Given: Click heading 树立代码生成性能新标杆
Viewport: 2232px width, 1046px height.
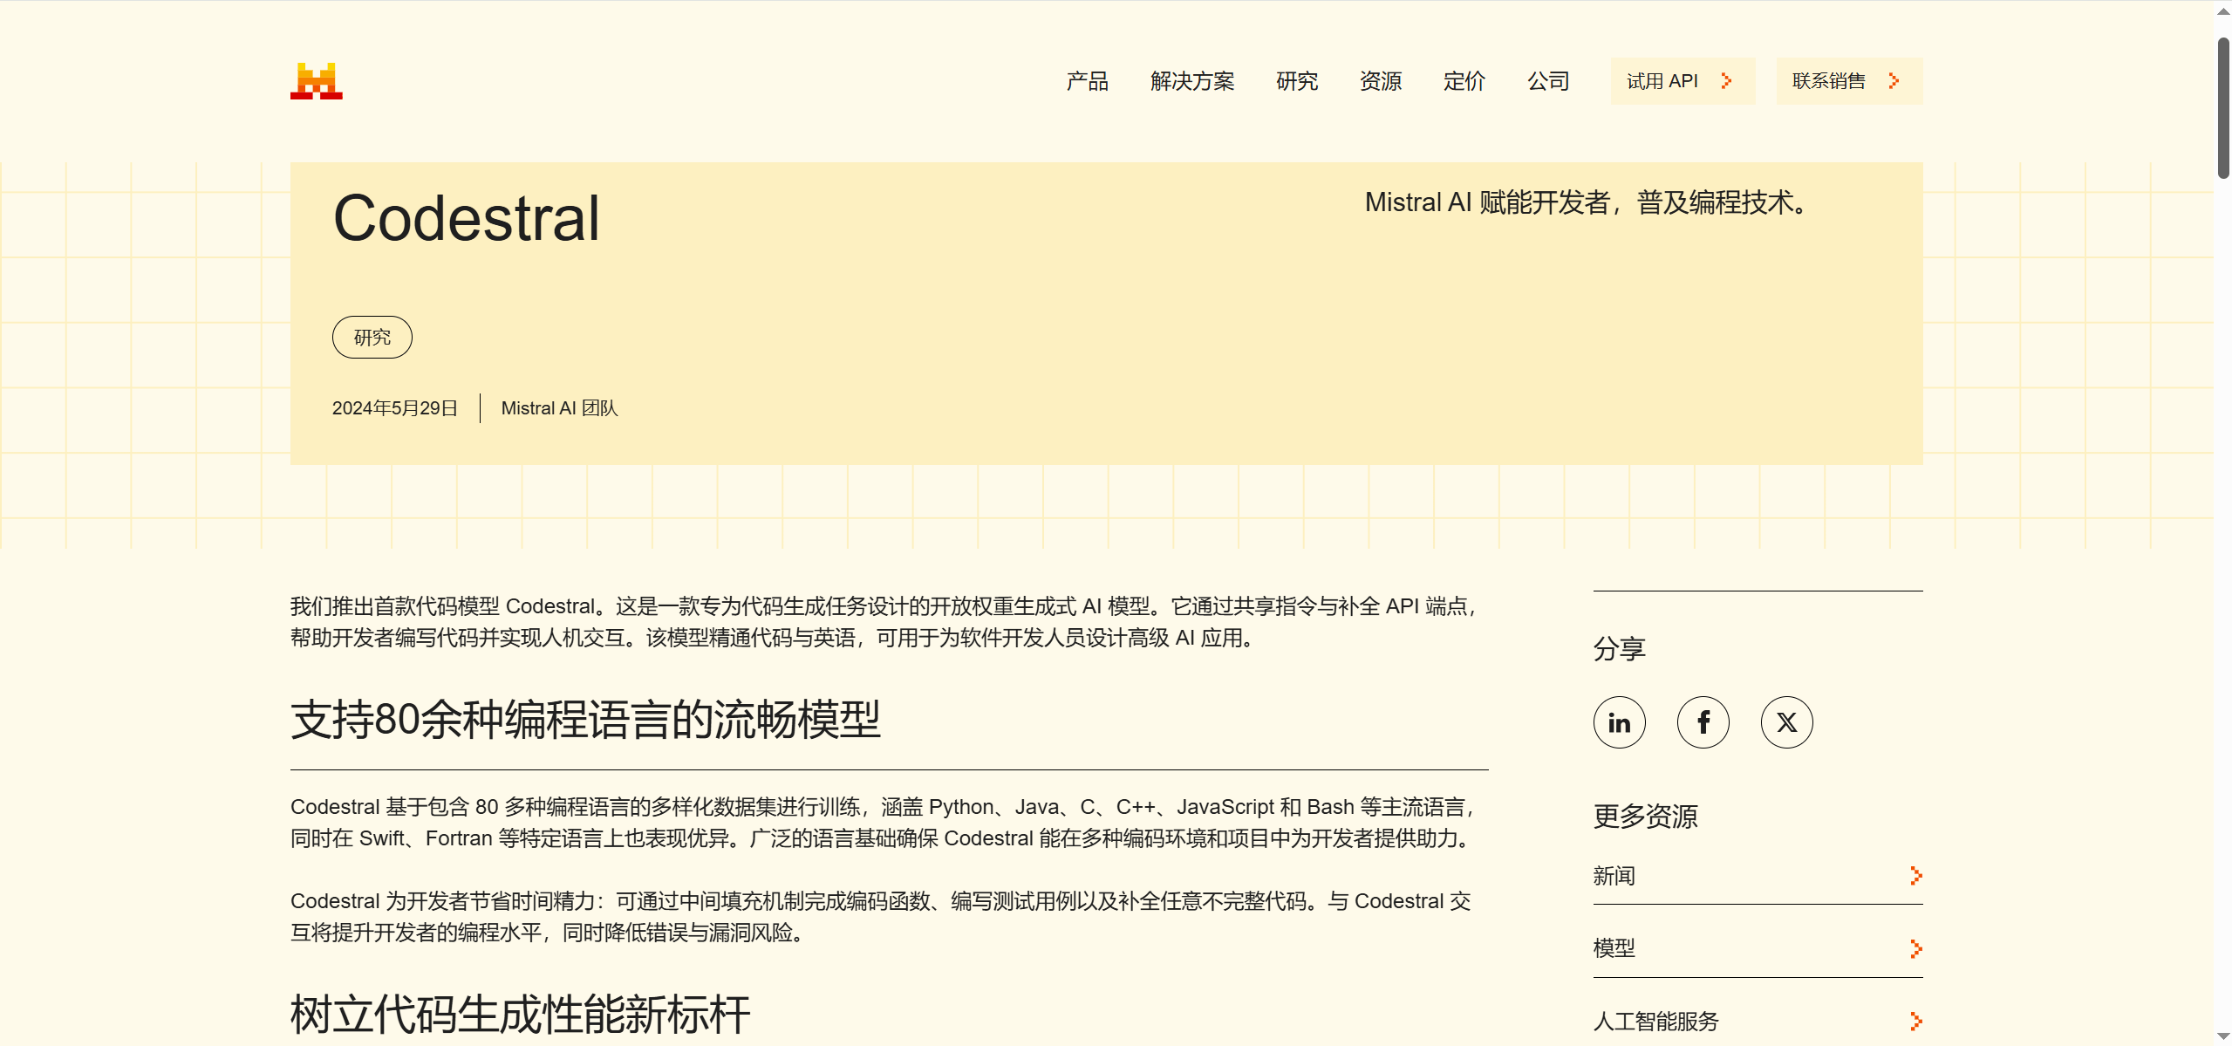Looking at the screenshot, I should (x=520, y=1014).
